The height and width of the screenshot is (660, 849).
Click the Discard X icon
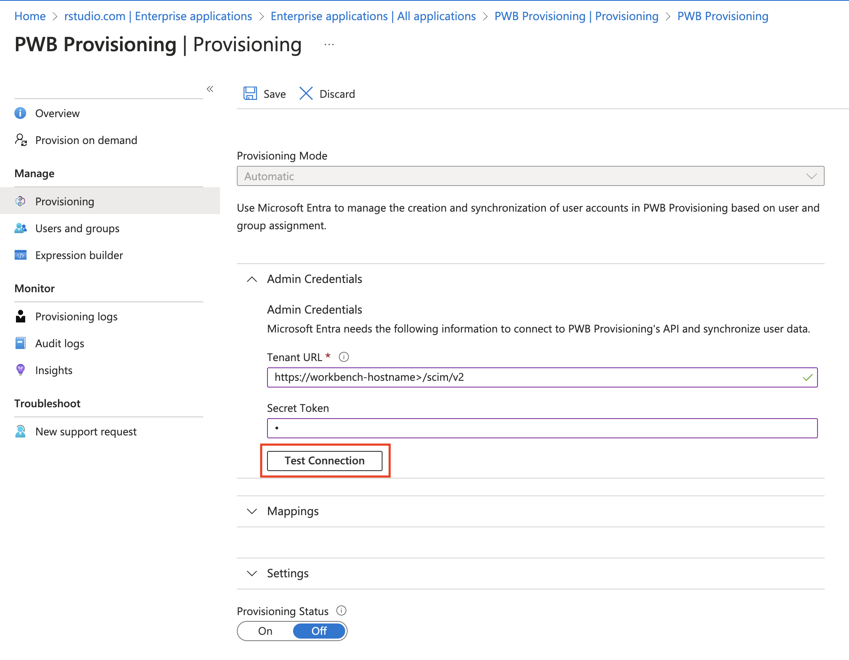pos(306,93)
